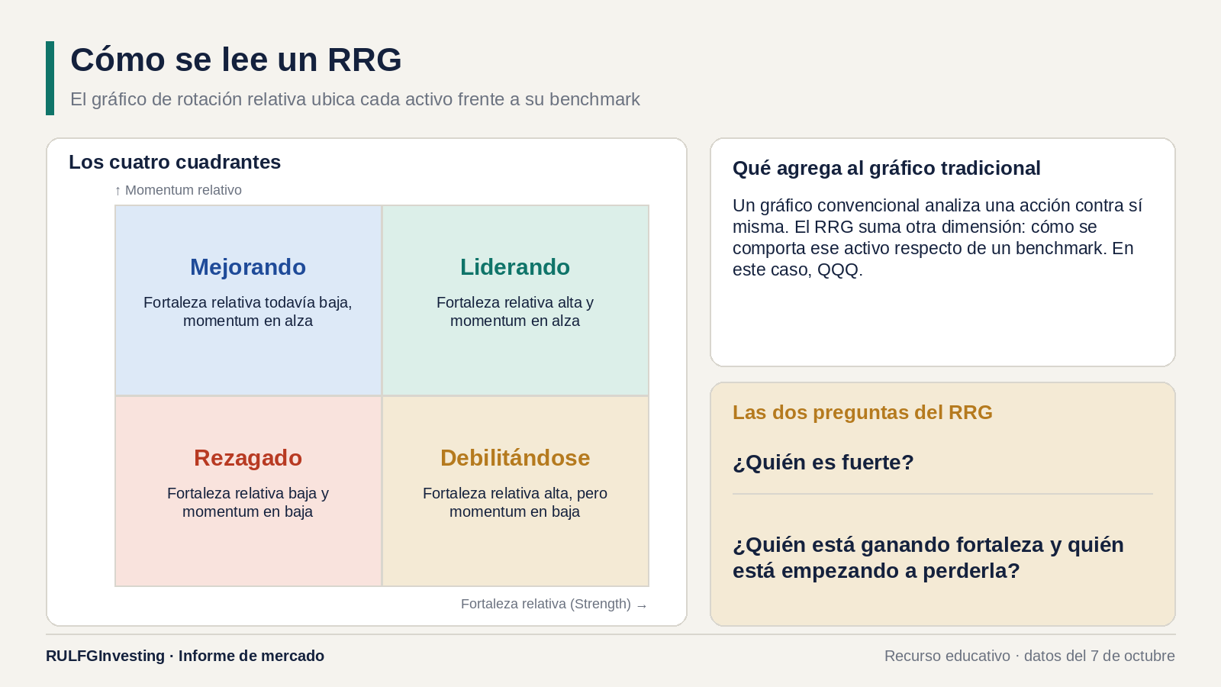Click the 'Los cuatro cuadrantes' heading
Screen dimensions: 1221x687
(x=175, y=162)
